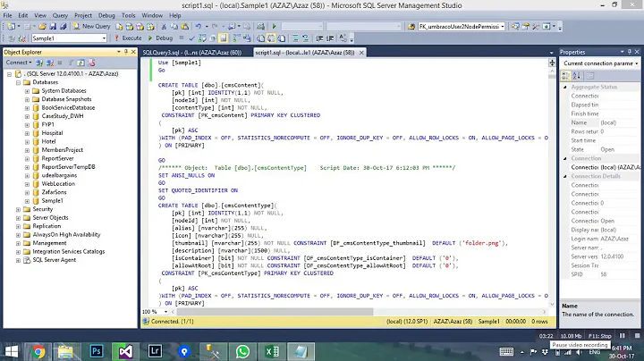The height and width of the screenshot is (361, 644).
Task: Click the Object Explorer filter funnel icon
Action: (x=71, y=63)
